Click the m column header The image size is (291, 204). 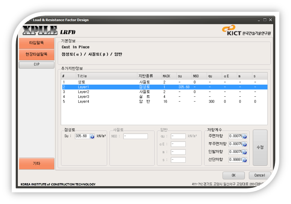point(245,76)
